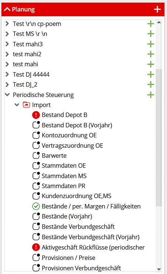Click the red error icon for Bestand Depot B

pos(36,115)
